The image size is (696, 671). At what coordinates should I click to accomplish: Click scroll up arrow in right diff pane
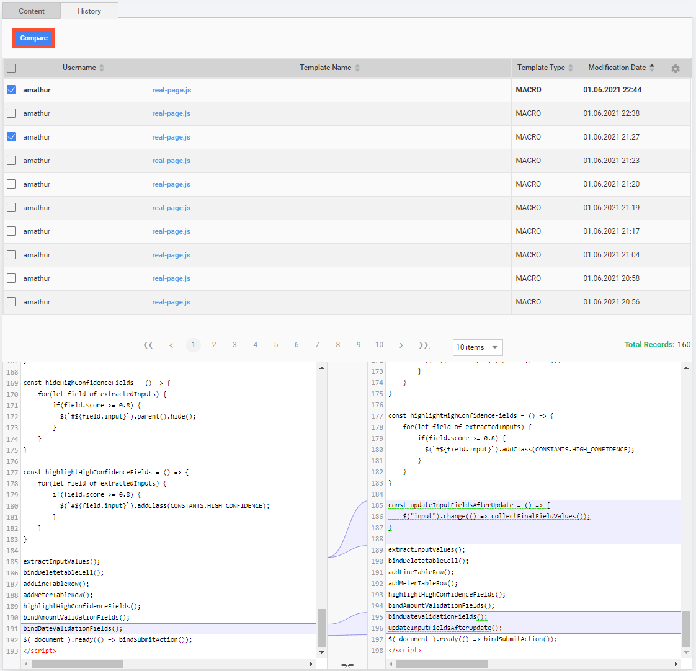(x=686, y=368)
